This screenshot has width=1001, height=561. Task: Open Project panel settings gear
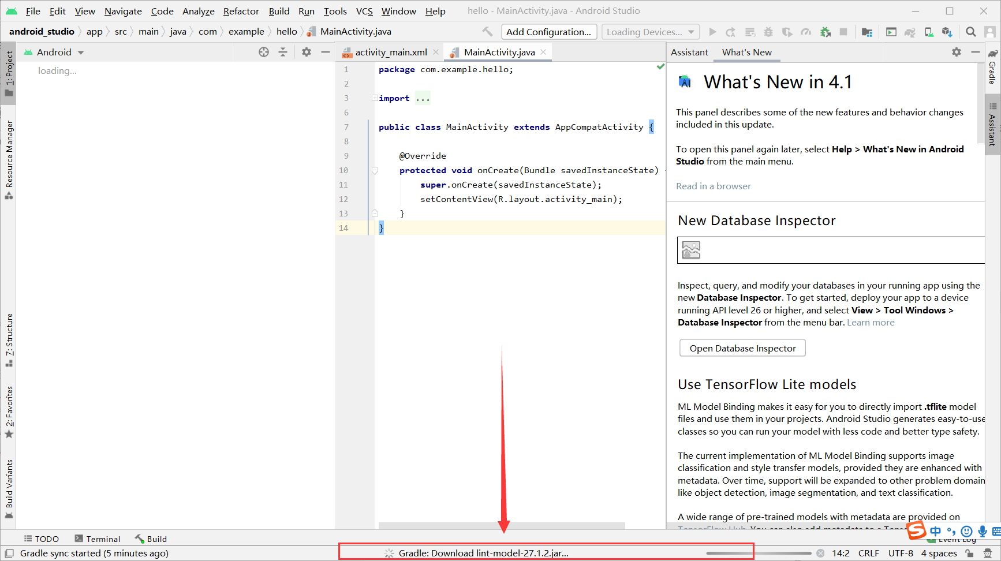tap(307, 52)
